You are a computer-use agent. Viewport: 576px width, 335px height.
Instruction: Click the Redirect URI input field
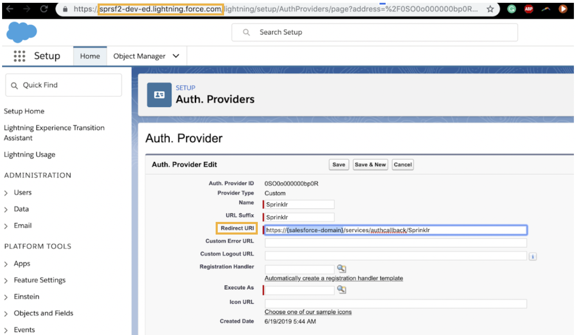tap(396, 230)
